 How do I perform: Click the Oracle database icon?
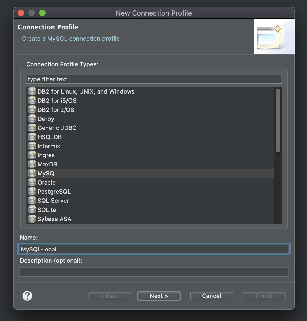pyautogui.click(x=32, y=182)
